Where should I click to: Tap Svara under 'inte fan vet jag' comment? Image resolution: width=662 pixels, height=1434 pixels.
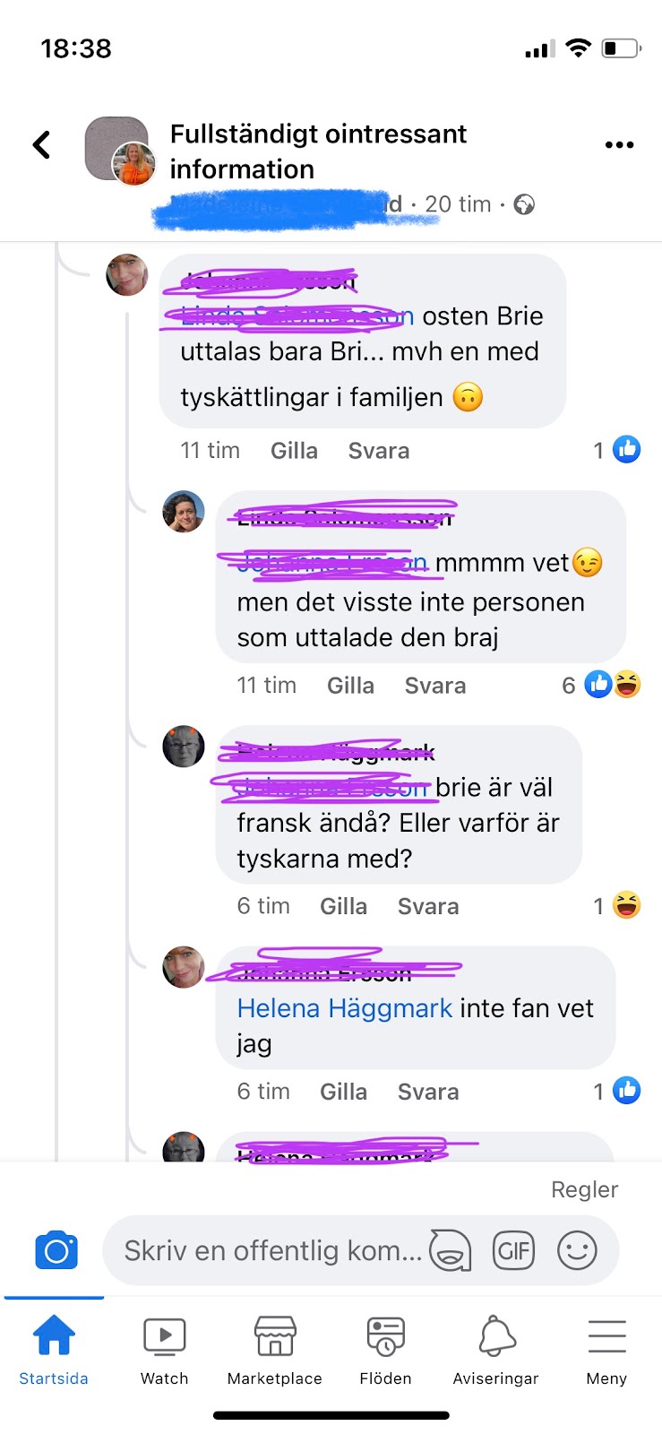pyautogui.click(x=428, y=1092)
